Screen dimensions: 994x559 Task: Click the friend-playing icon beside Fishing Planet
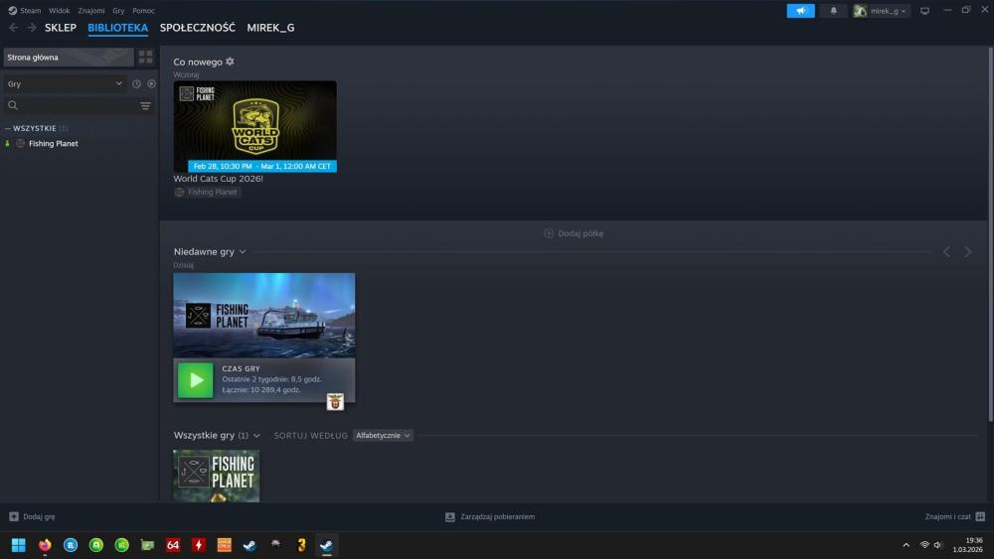coord(8,144)
